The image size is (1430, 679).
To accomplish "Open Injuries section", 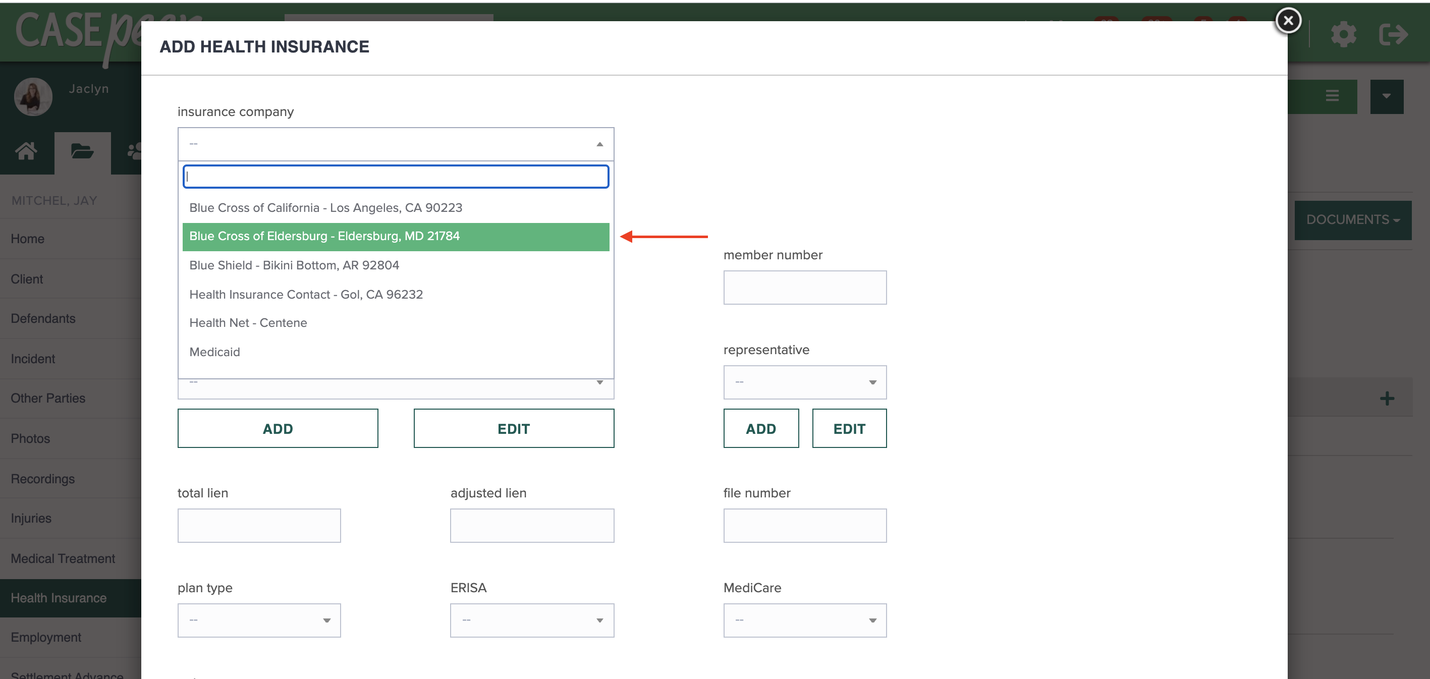I will coord(71,519).
